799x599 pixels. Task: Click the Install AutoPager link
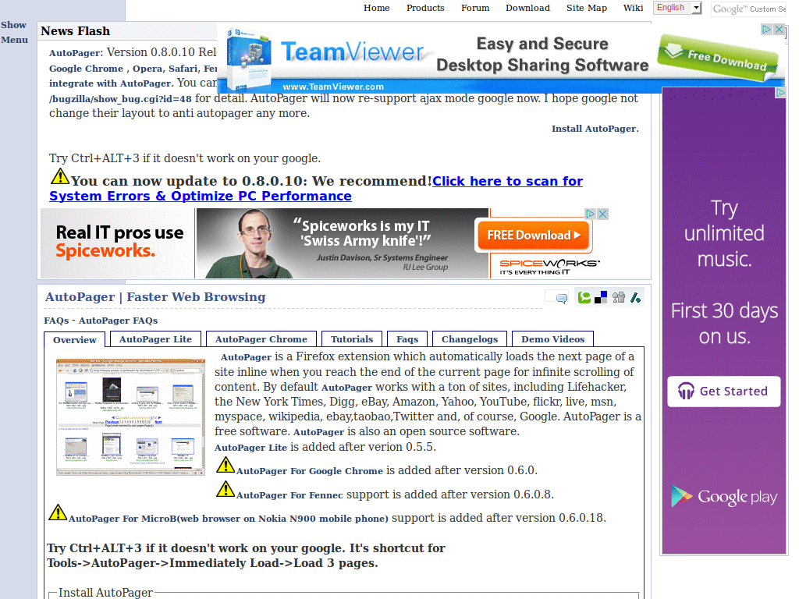click(595, 129)
